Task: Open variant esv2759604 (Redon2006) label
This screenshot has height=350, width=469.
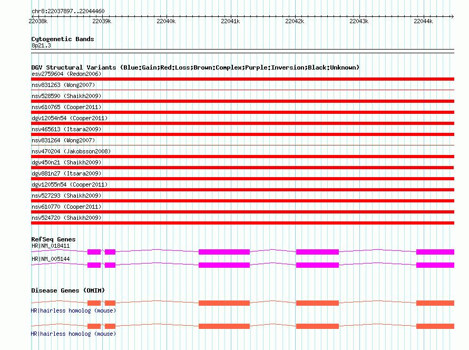Action: click(x=66, y=74)
